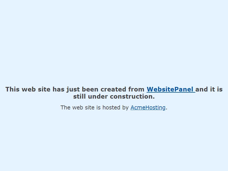This screenshot has width=228, height=171.
Task: Click the word "This" starting the heading
Action: point(13,89)
